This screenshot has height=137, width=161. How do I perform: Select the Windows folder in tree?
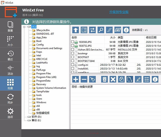(41, 102)
